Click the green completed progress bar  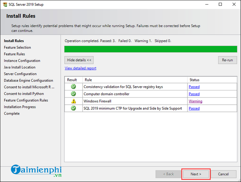point(151,49)
